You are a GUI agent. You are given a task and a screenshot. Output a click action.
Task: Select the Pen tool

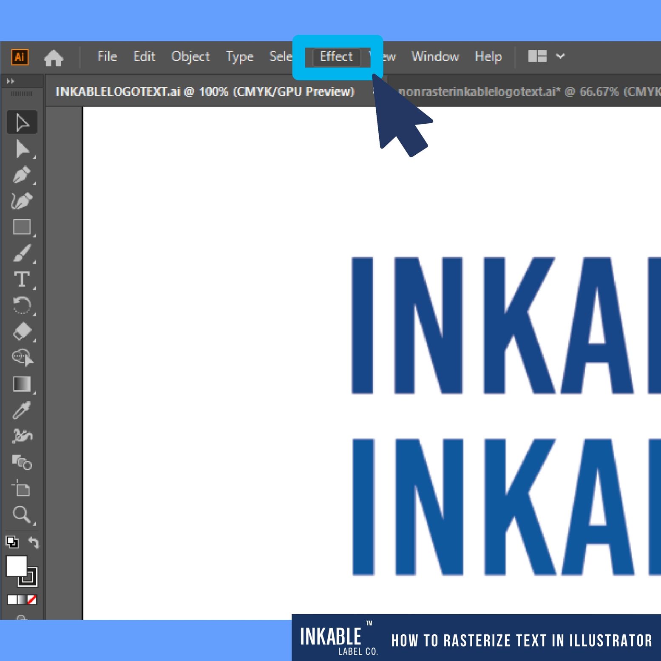pos(22,175)
